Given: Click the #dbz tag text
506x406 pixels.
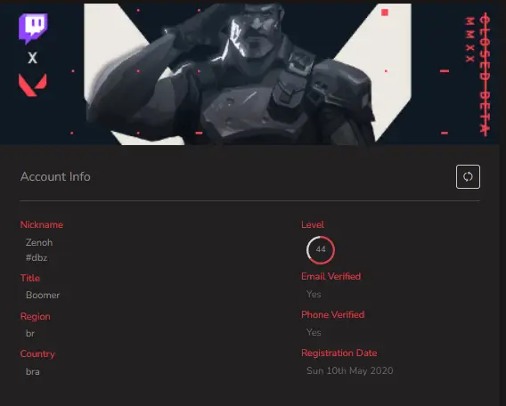Looking at the screenshot, I should click(x=37, y=258).
